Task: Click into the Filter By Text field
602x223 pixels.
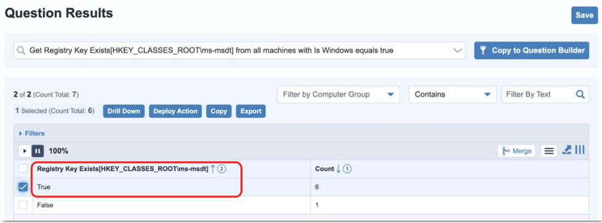Action: (540, 94)
